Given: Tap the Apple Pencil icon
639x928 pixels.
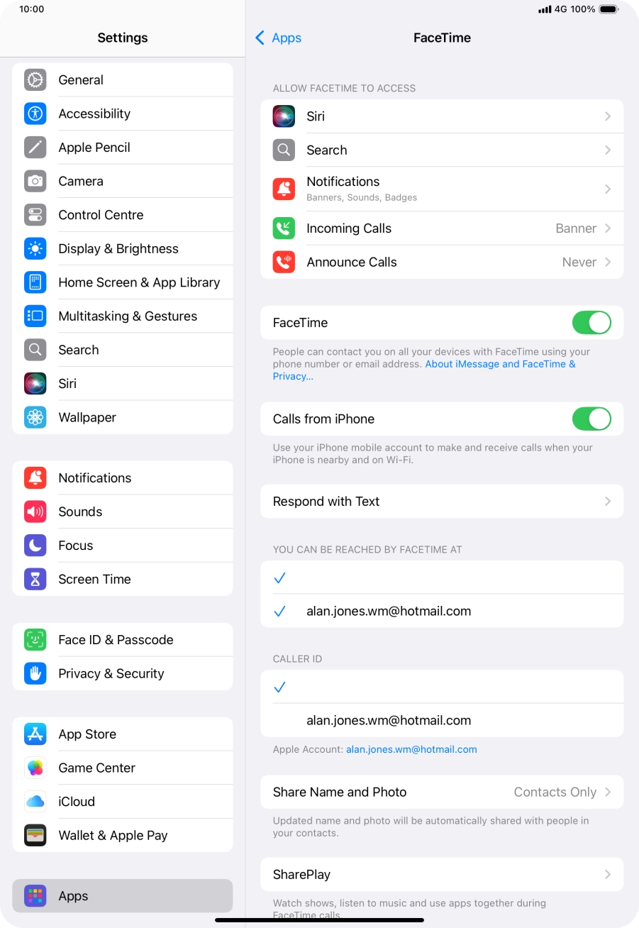Looking at the screenshot, I should pyautogui.click(x=35, y=148).
